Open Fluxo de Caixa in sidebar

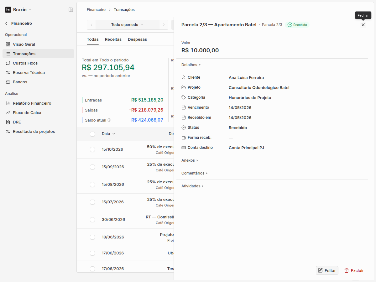pyautogui.click(x=38, y=112)
